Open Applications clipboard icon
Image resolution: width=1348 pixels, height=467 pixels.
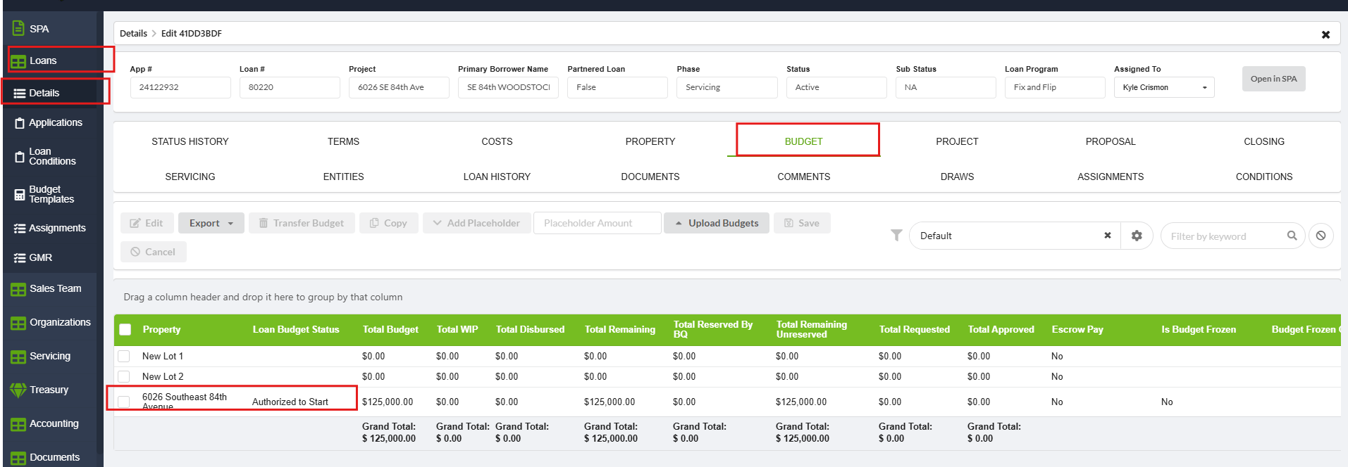20,123
